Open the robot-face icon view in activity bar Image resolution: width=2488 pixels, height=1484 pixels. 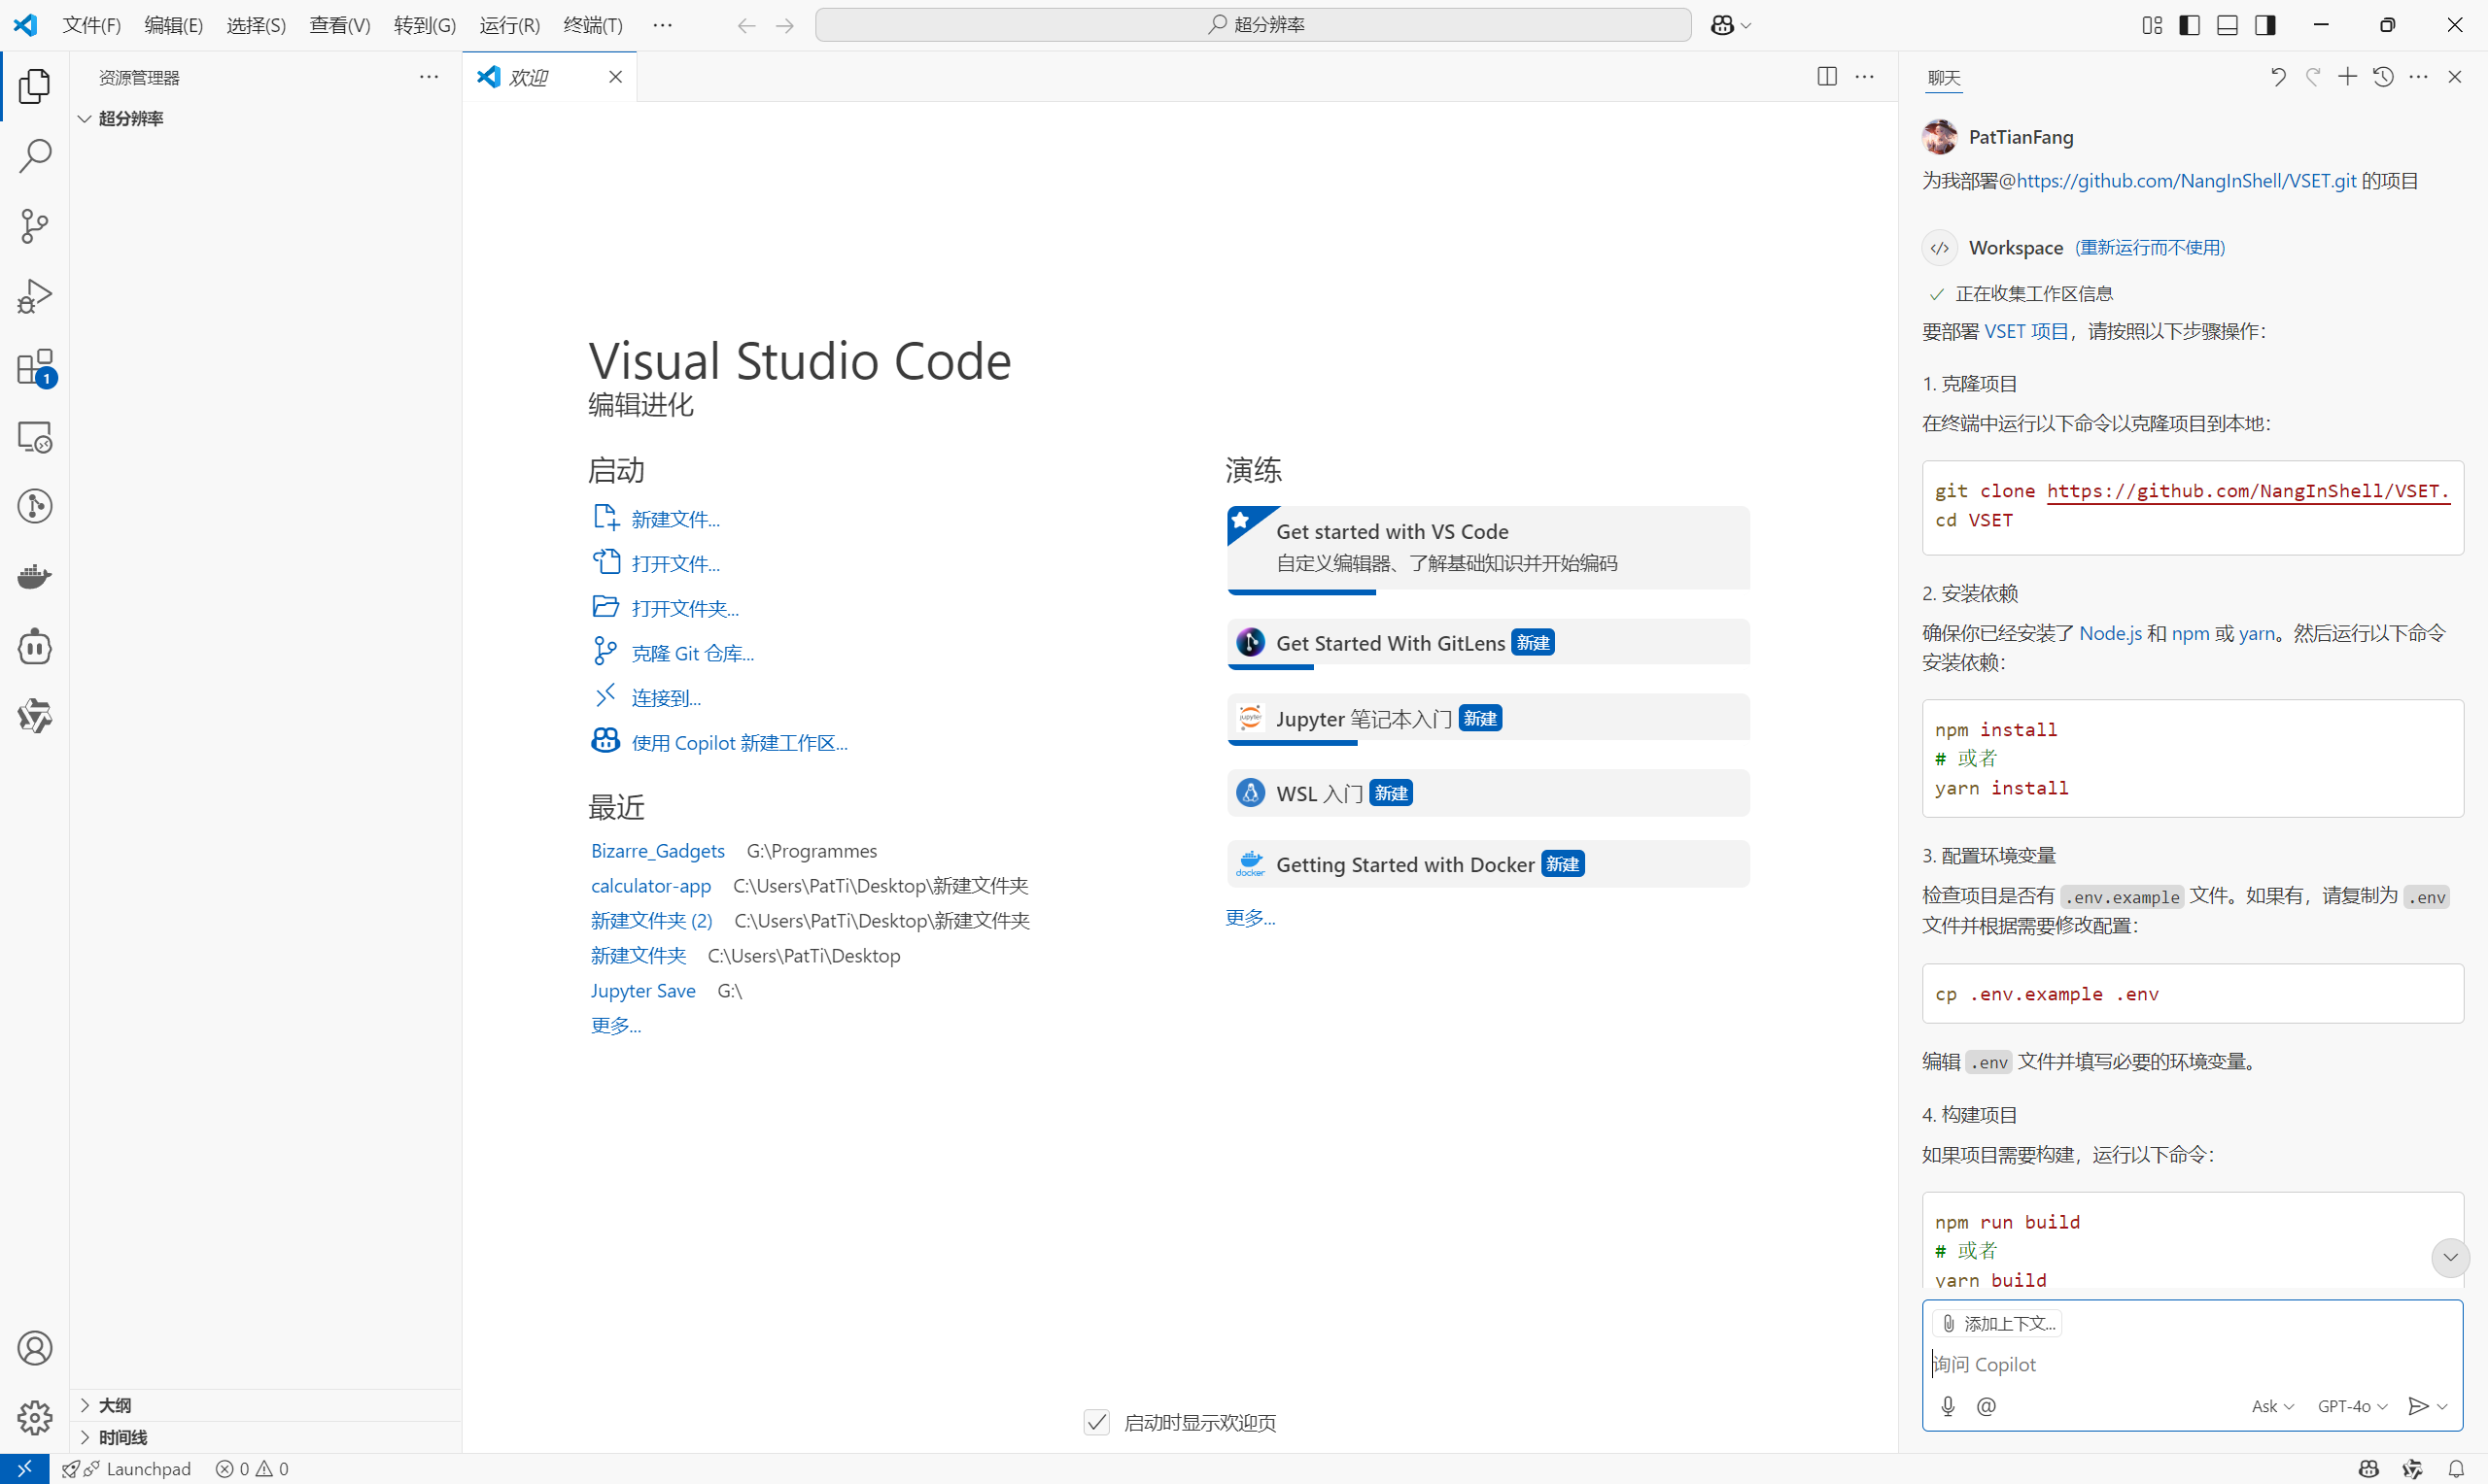point(34,647)
